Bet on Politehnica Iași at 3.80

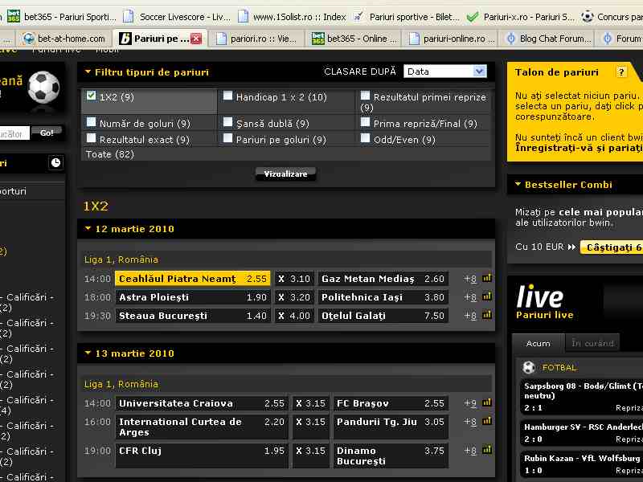pyautogui.click(x=383, y=297)
